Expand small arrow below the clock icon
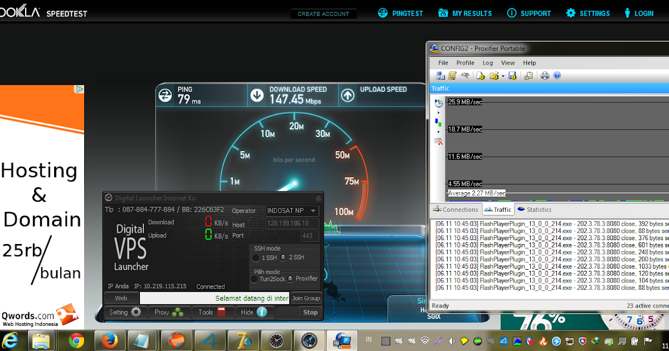Screen dimensions: 669x351 [438, 113]
